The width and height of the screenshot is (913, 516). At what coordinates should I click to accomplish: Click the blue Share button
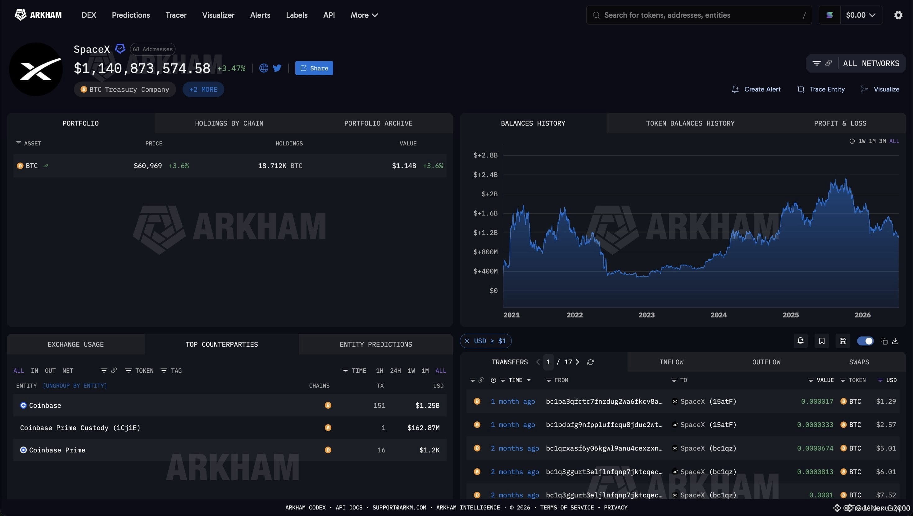point(314,68)
